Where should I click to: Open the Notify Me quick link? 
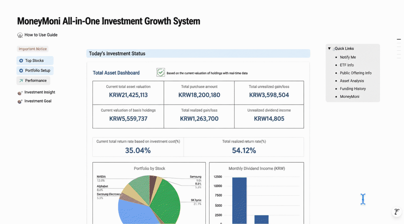point(348,57)
